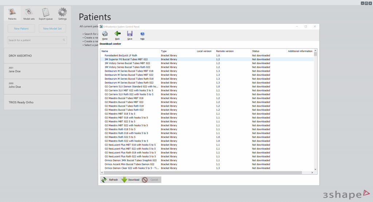Click the Search for a patient field
The width and height of the screenshot is (373, 202).
point(36,40)
